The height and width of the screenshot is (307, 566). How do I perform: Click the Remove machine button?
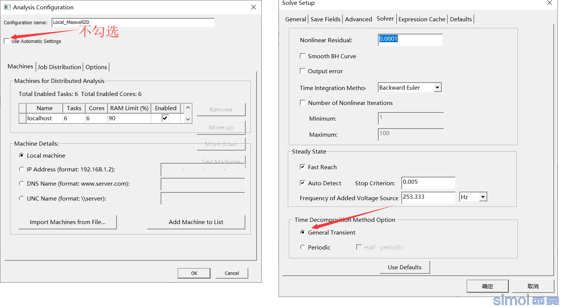221,109
